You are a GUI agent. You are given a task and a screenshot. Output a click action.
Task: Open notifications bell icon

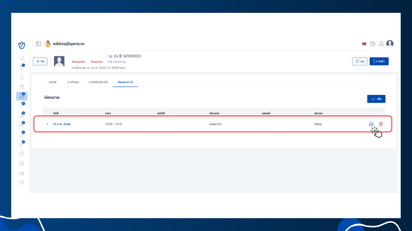381,44
